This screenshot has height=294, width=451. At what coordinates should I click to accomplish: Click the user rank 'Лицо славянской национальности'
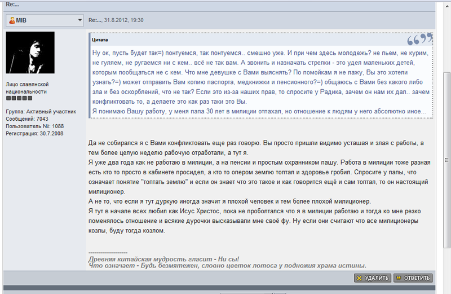tap(27, 88)
